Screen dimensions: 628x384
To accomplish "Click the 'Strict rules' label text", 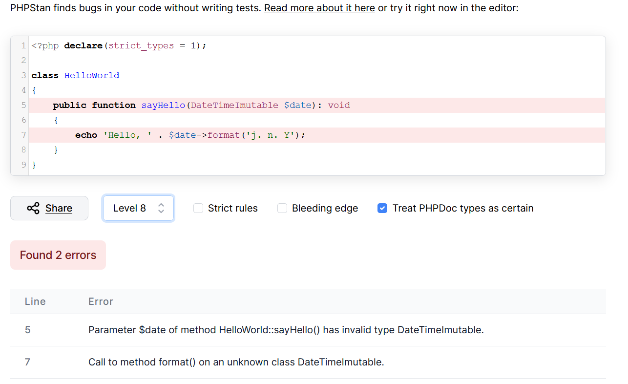I will pyautogui.click(x=233, y=208).
